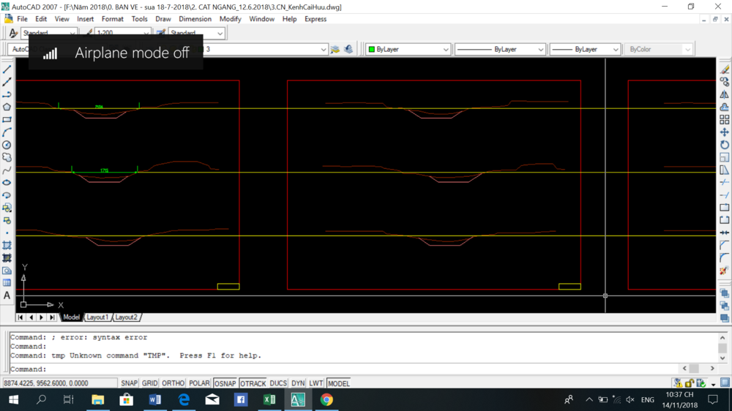Viewport: 732px width, 411px height.
Task: Click command window scroll-down arrow
Action: (x=722, y=358)
